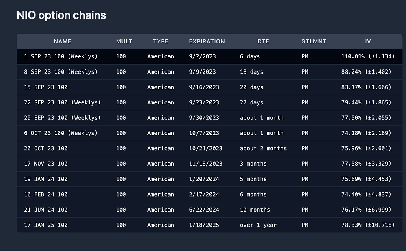
Task: Click the IV column header
Action: [367, 41]
